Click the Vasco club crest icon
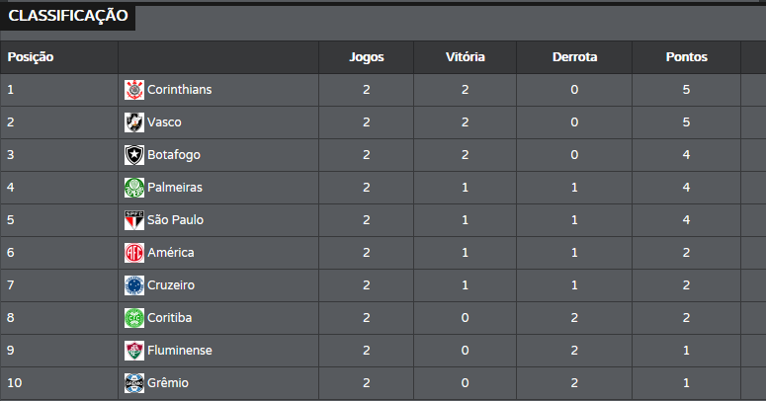 click(133, 122)
